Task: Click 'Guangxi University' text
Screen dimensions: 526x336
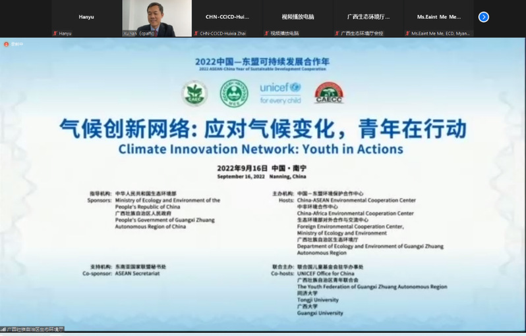Action: (x=320, y=313)
